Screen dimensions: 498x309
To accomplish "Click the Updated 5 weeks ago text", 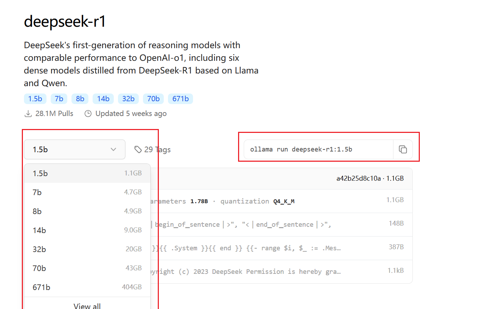I will (131, 114).
